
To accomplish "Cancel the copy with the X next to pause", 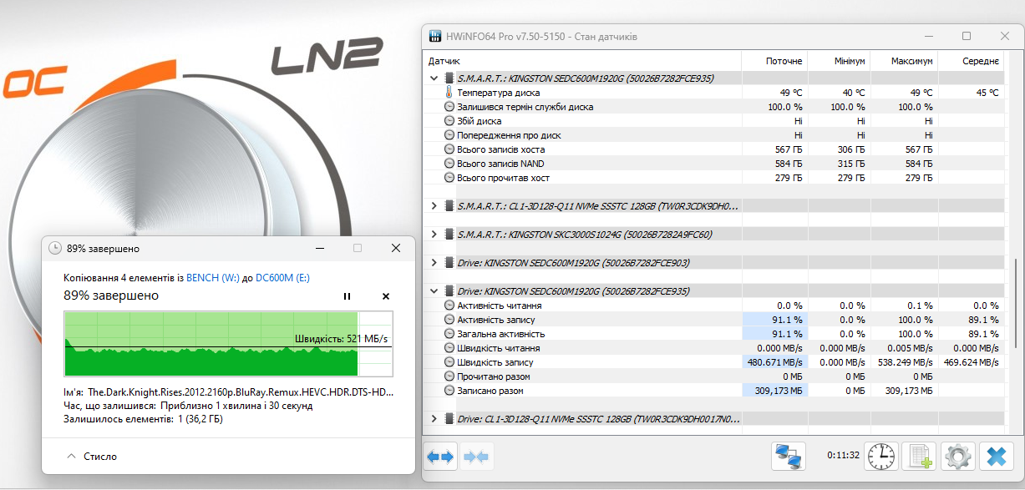I will (386, 296).
